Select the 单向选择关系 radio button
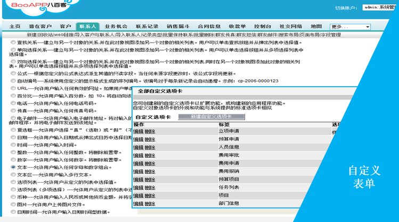The width and height of the screenshot is (399, 222). click(x=13, y=50)
